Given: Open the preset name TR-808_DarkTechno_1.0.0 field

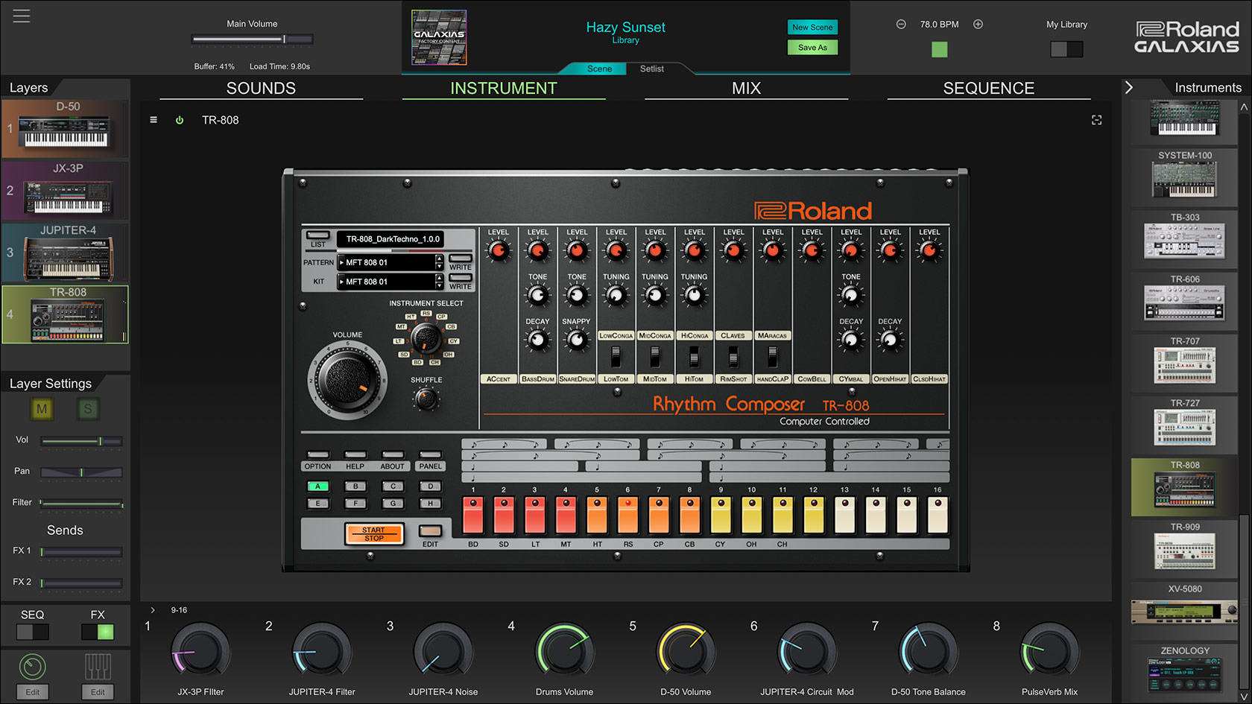Looking at the screenshot, I should point(392,239).
